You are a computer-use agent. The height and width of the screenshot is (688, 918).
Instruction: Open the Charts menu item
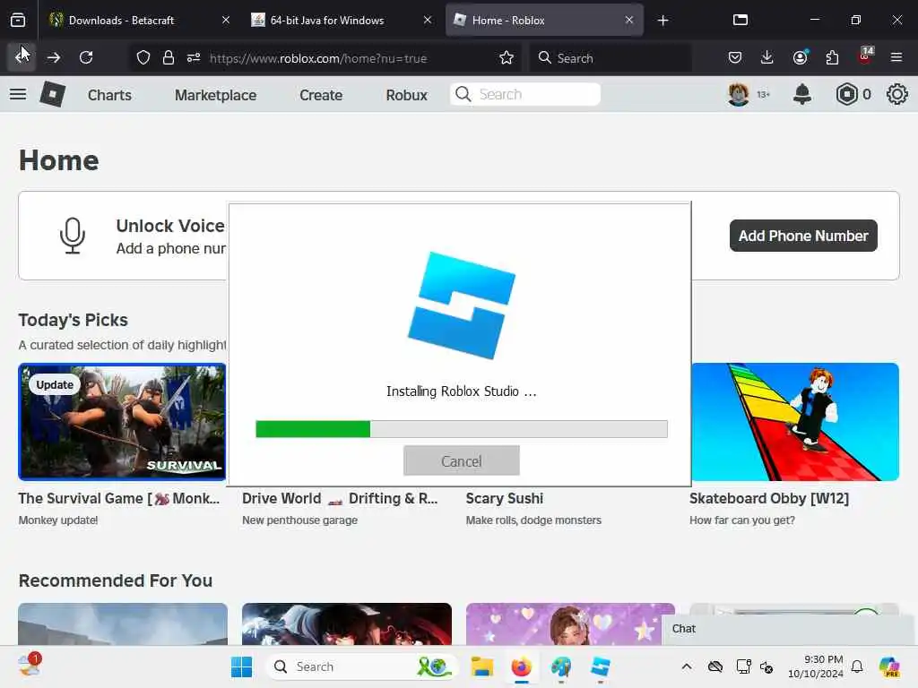(x=109, y=95)
